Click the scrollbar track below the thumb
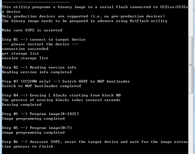The image size is (195, 154). [x=191, y=122]
